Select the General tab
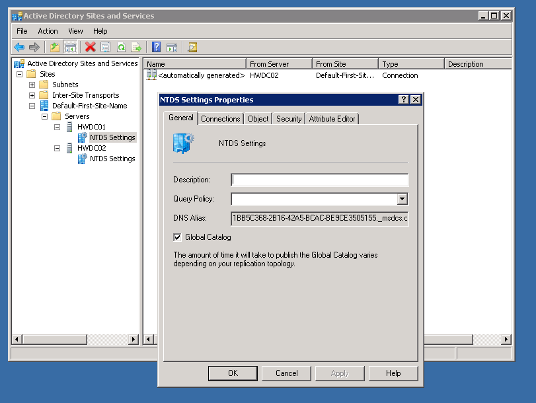The width and height of the screenshot is (536, 403). (x=181, y=118)
